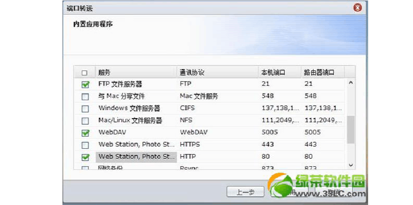Click the service list scrollbar thumb
The image size is (413, 205).
coord(351,129)
